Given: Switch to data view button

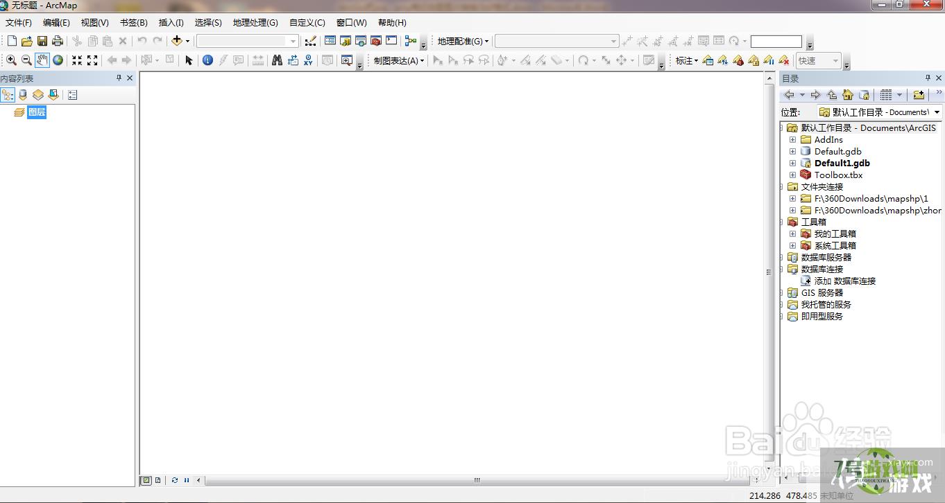Looking at the screenshot, I should tap(146, 480).
